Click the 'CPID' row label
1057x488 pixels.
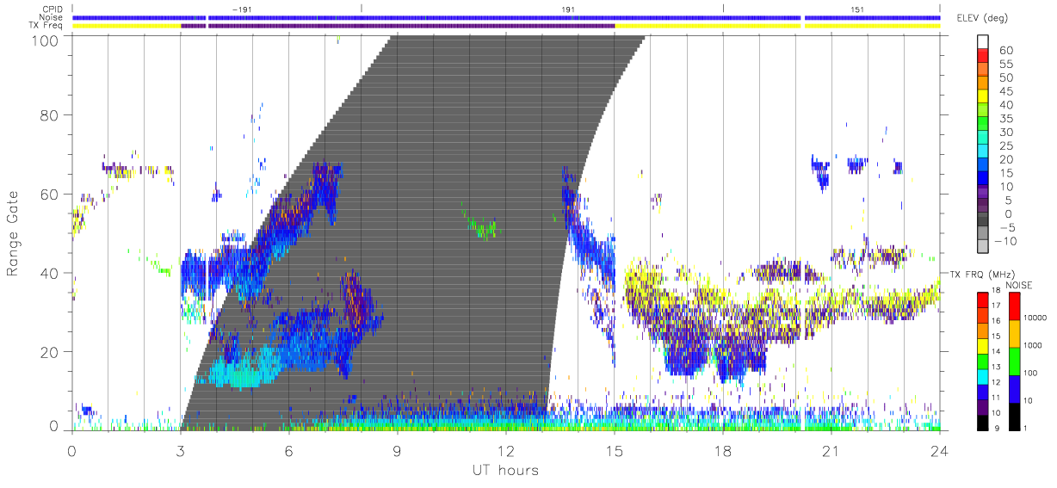(x=54, y=9)
